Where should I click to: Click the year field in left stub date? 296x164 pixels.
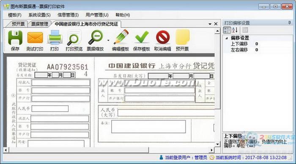41,75
